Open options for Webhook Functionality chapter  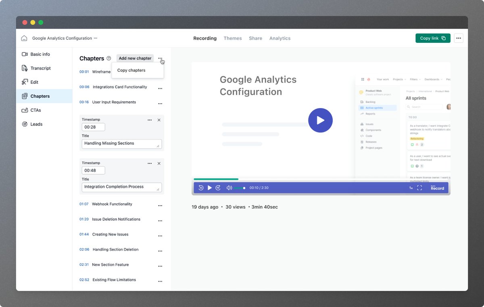click(x=160, y=206)
